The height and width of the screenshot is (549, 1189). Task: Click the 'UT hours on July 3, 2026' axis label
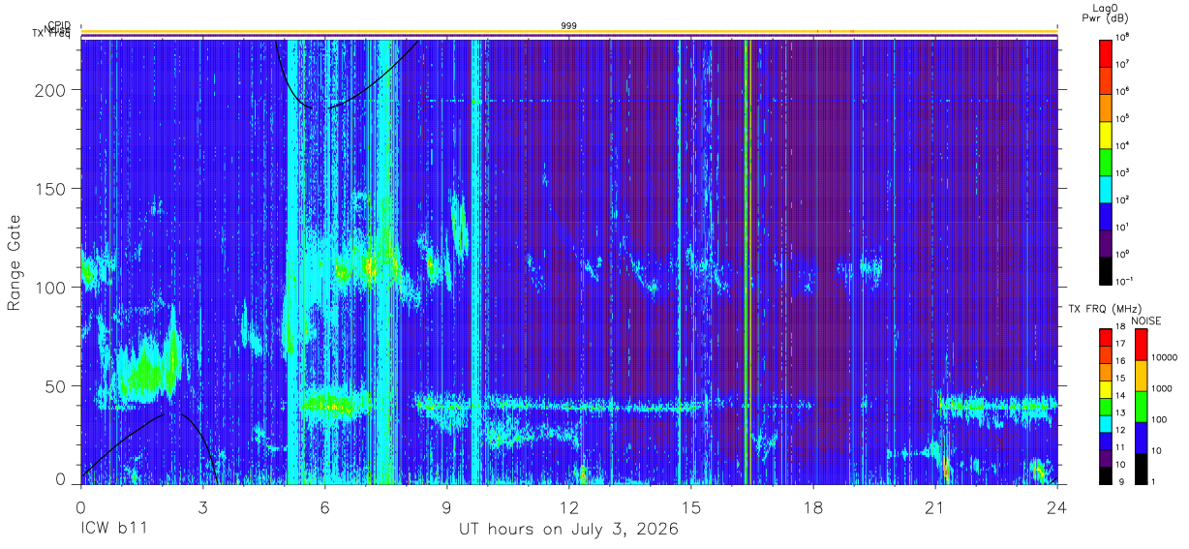click(x=568, y=530)
